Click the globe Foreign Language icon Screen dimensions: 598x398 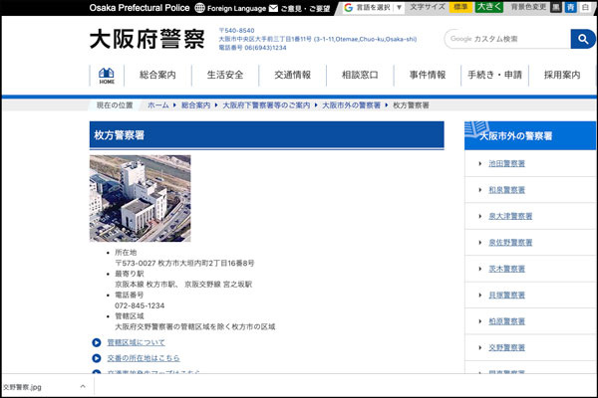click(x=199, y=8)
